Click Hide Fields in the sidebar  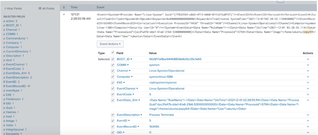(12, 9)
